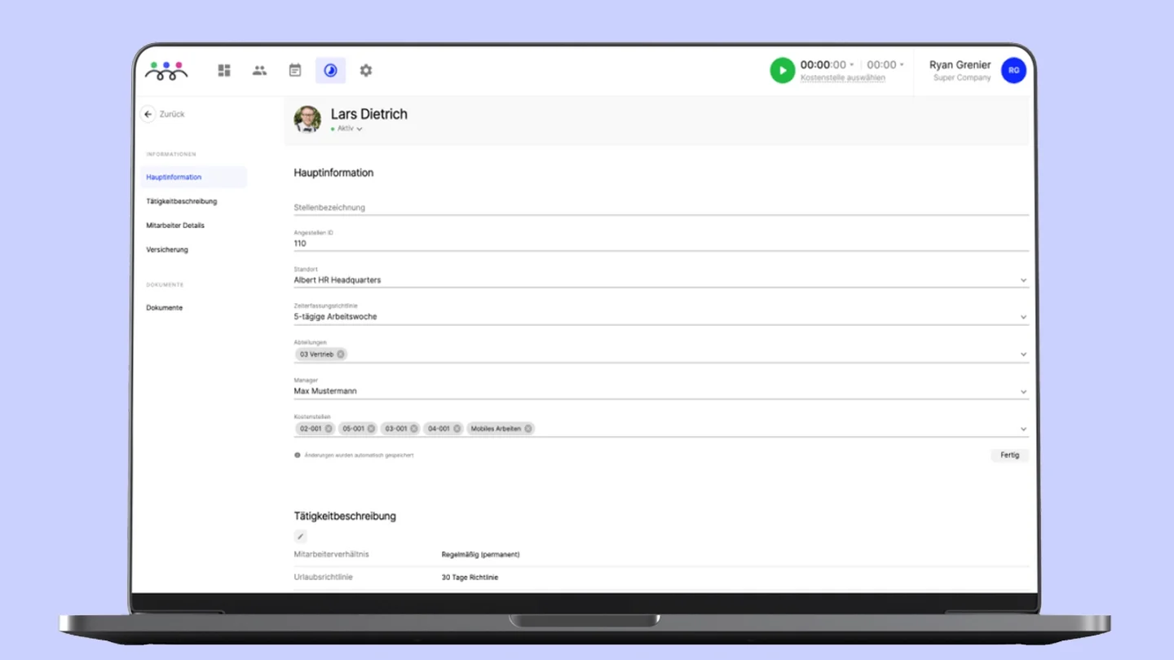Click the pencil edit icon under Tätigkeitbeschreibung
The width and height of the screenshot is (1174, 660).
point(300,536)
